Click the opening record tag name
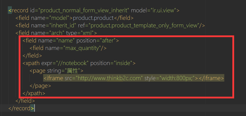This screenshot has height=116, width=246. [x=18, y=11]
